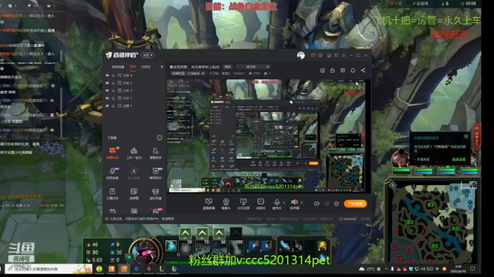494x277 pixels.
Task: Open Windows notification center in tray
Action: click(472, 269)
